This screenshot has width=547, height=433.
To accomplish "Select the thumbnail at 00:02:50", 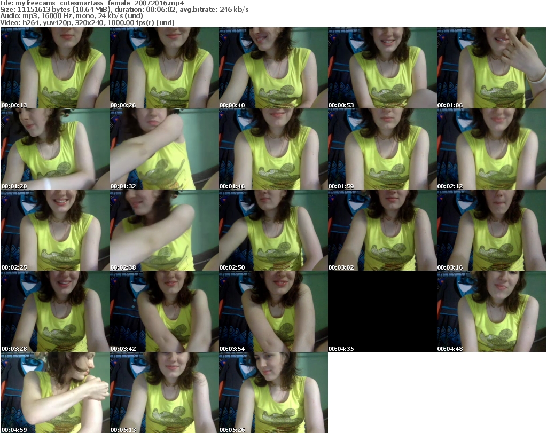I will (x=273, y=230).
